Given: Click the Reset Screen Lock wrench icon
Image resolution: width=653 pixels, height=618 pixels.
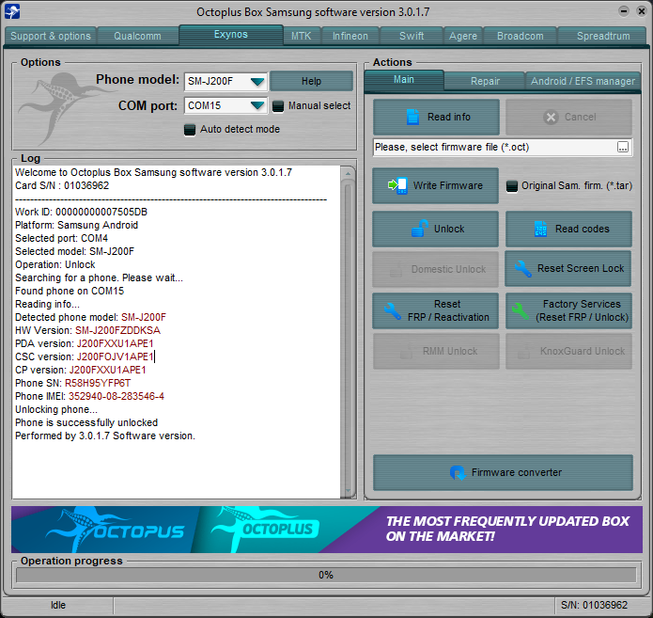Looking at the screenshot, I should [522, 268].
